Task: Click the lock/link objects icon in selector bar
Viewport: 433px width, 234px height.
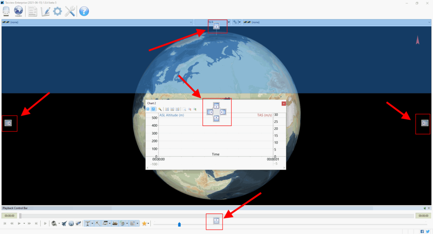Action: coord(235,22)
